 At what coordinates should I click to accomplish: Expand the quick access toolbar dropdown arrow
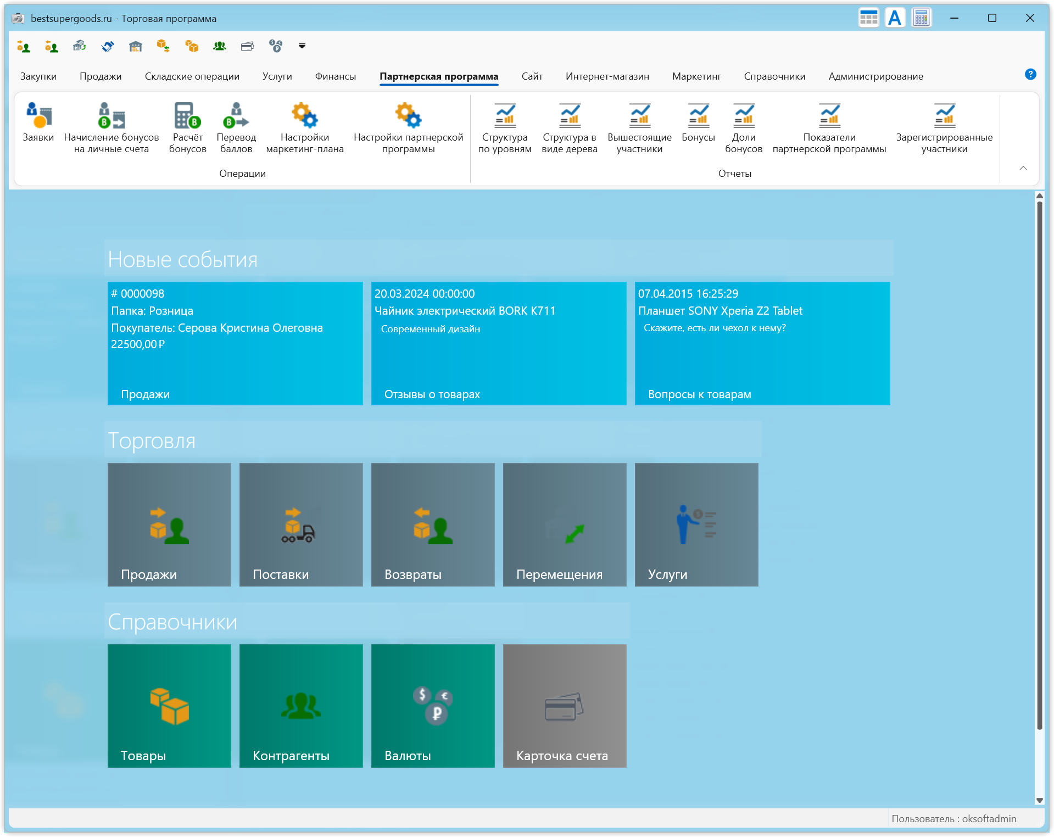302,46
